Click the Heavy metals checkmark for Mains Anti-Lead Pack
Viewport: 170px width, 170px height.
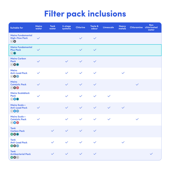tap(123, 73)
